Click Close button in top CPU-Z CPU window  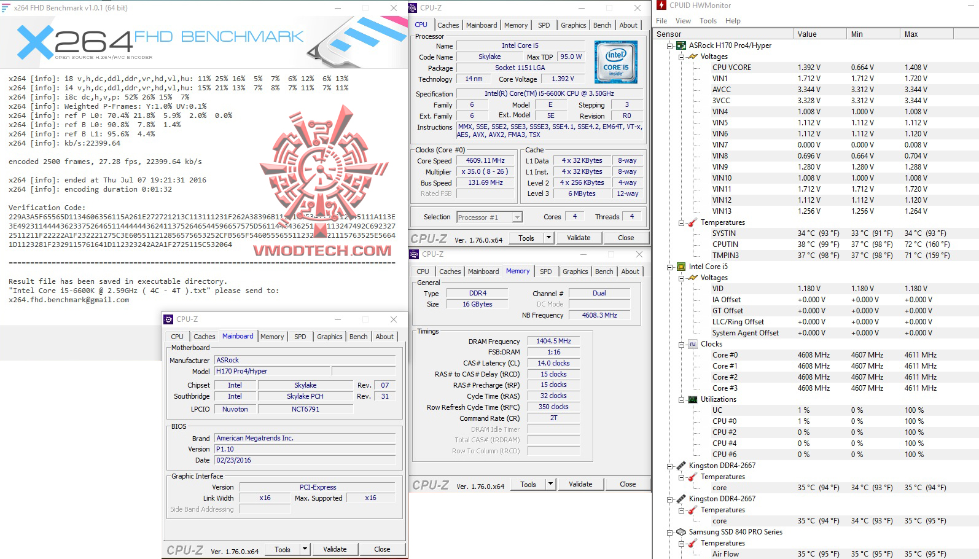(626, 238)
